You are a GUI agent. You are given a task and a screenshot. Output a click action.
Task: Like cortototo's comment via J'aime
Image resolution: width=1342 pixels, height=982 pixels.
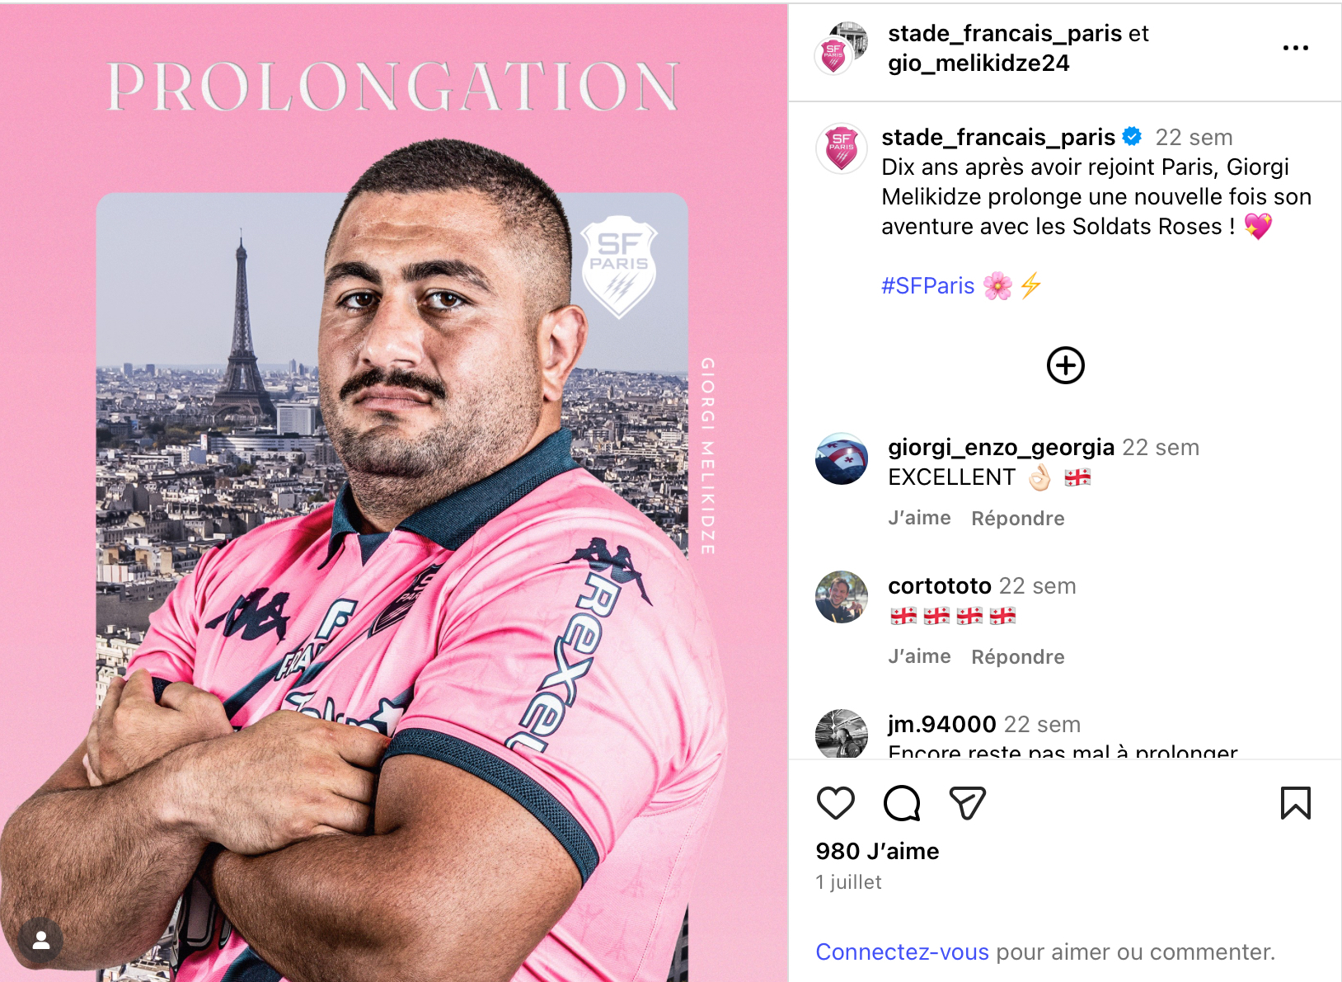click(919, 656)
